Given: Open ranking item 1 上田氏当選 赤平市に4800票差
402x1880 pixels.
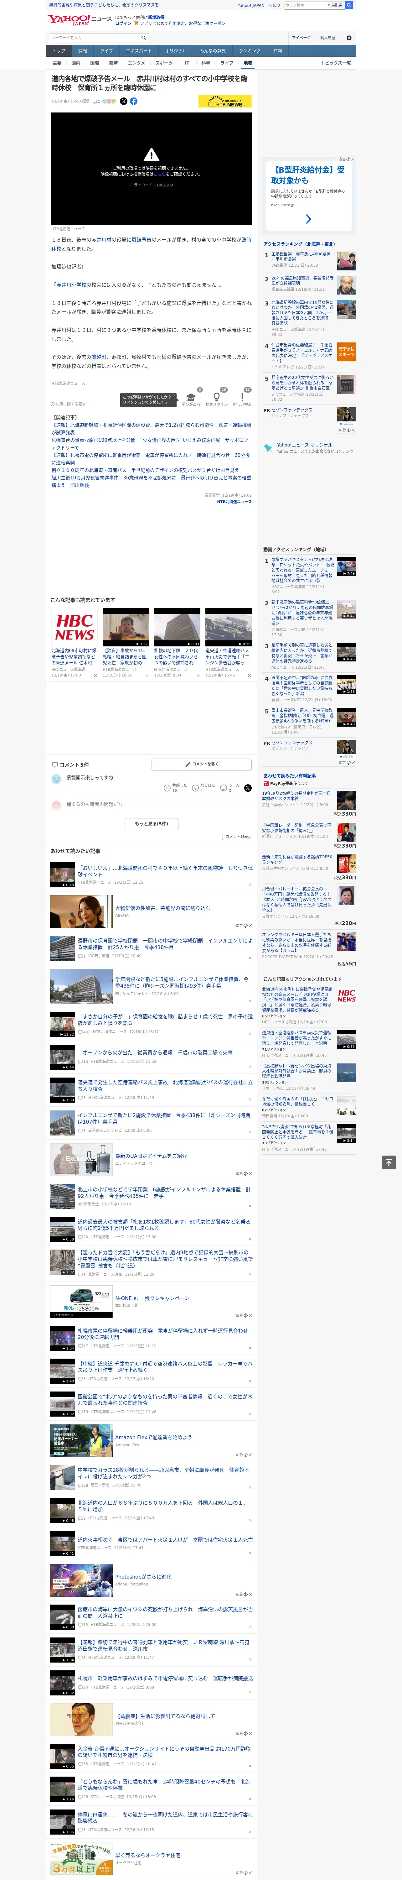Looking at the screenshot, I should pyautogui.click(x=301, y=257).
